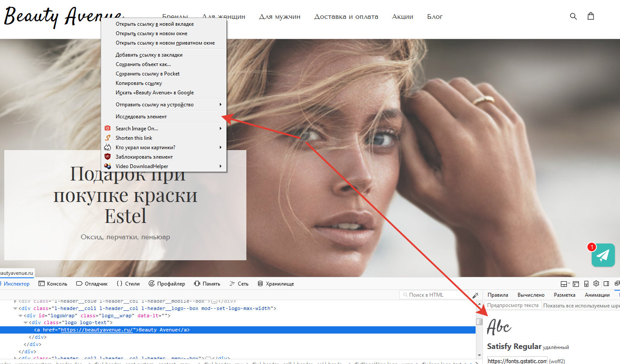Open the separate window icon in DevTools

point(617,283)
